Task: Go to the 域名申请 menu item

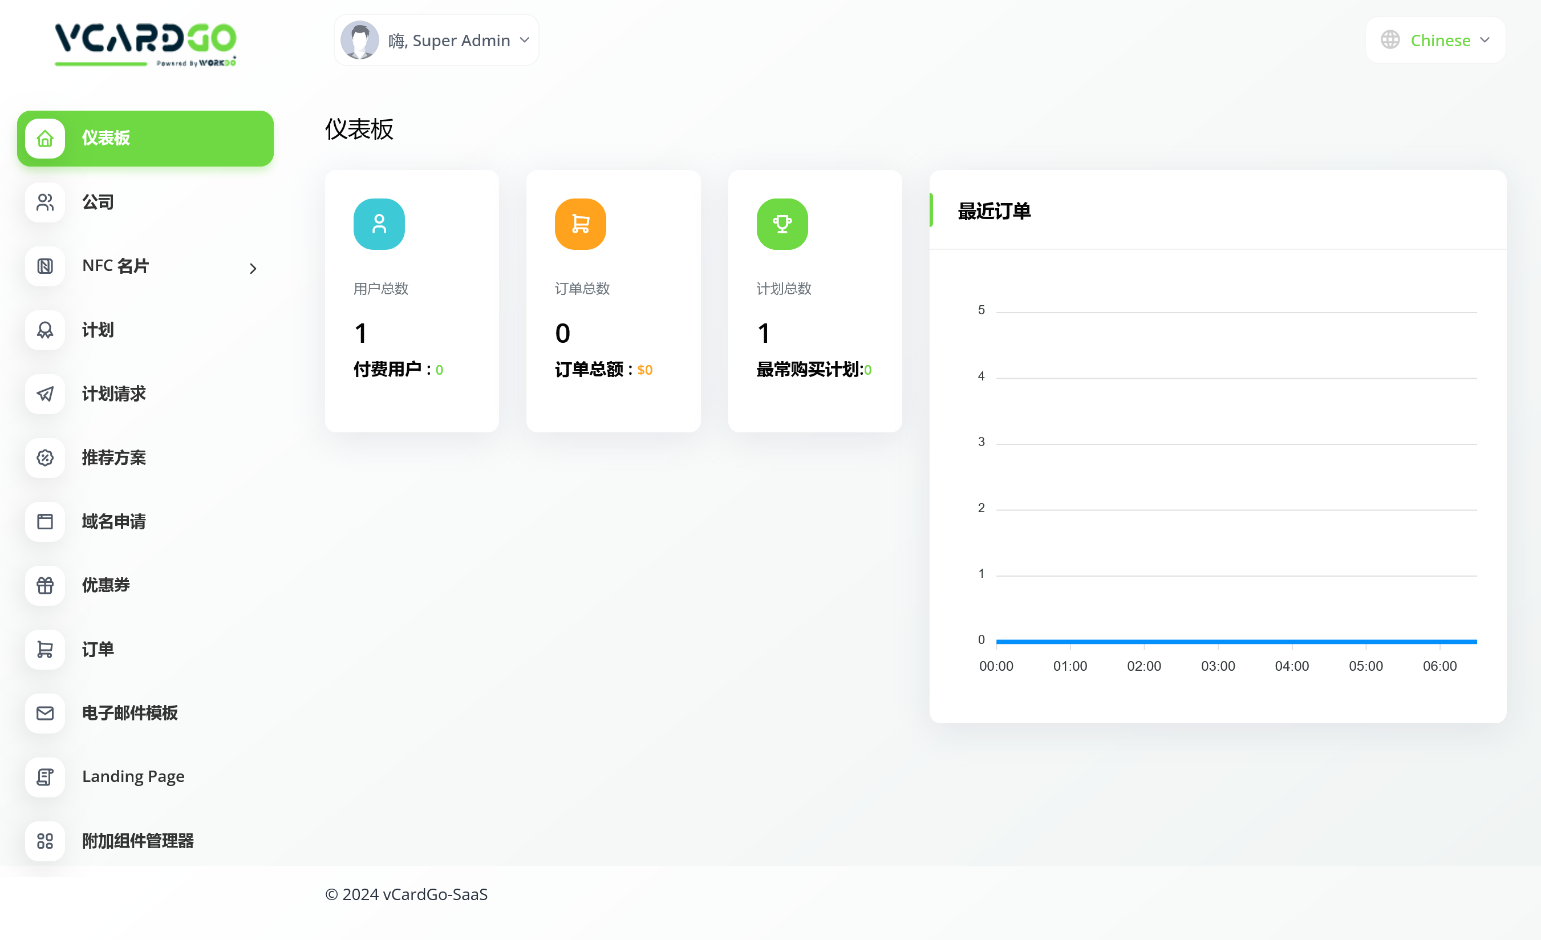Action: [x=114, y=521]
